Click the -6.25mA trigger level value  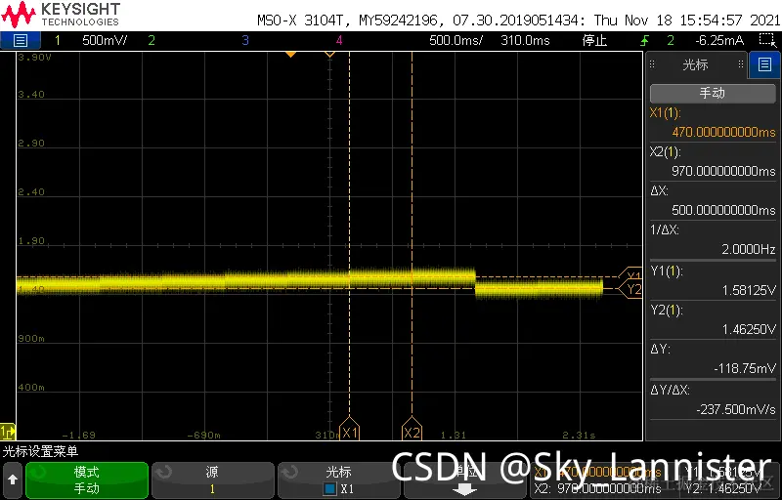[719, 40]
